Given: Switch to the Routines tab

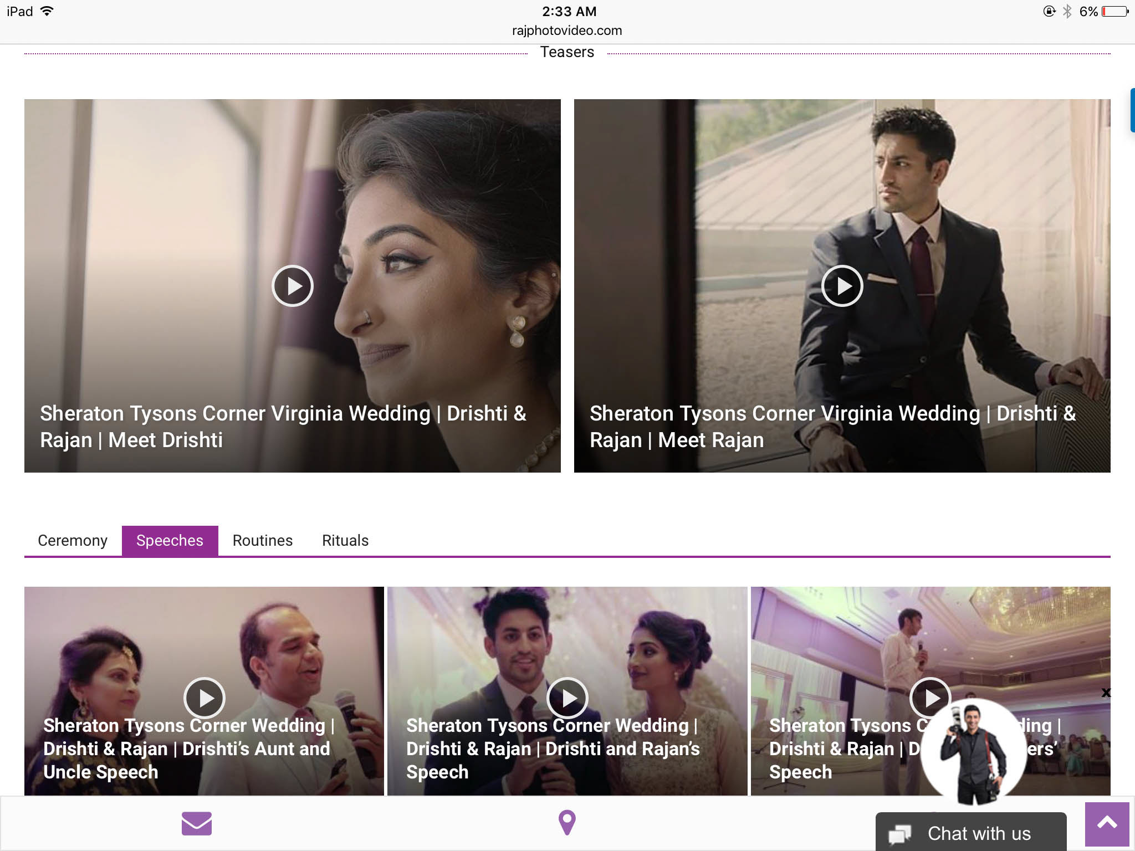Looking at the screenshot, I should pyautogui.click(x=263, y=541).
